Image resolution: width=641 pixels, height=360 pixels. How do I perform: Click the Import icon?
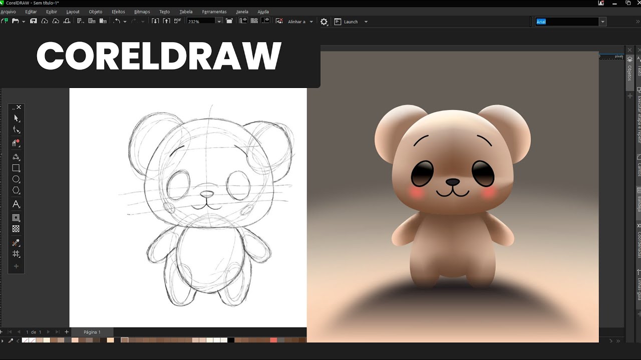coord(155,21)
